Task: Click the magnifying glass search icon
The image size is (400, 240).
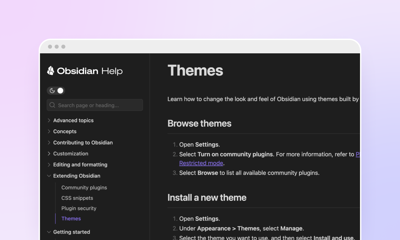Action: coord(52,105)
